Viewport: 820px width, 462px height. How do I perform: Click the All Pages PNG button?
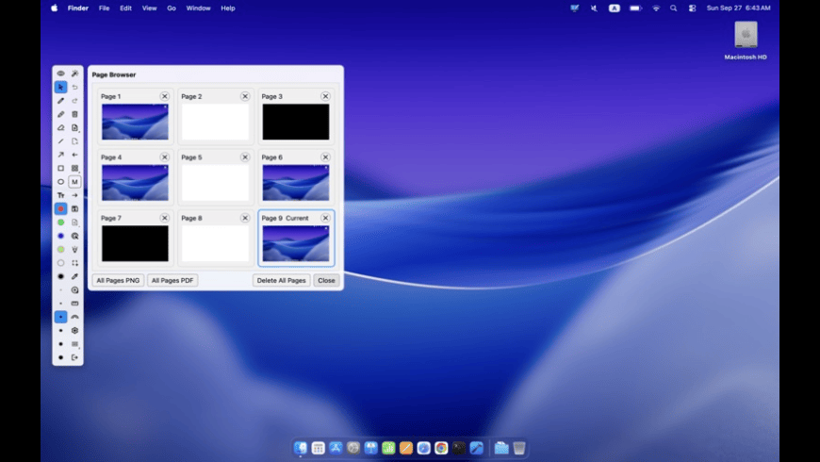tap(118, 280)
